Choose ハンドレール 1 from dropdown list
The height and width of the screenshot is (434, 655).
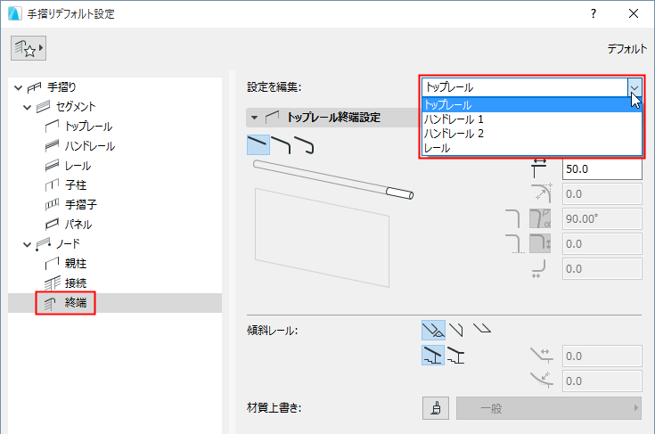pos(532,119)
